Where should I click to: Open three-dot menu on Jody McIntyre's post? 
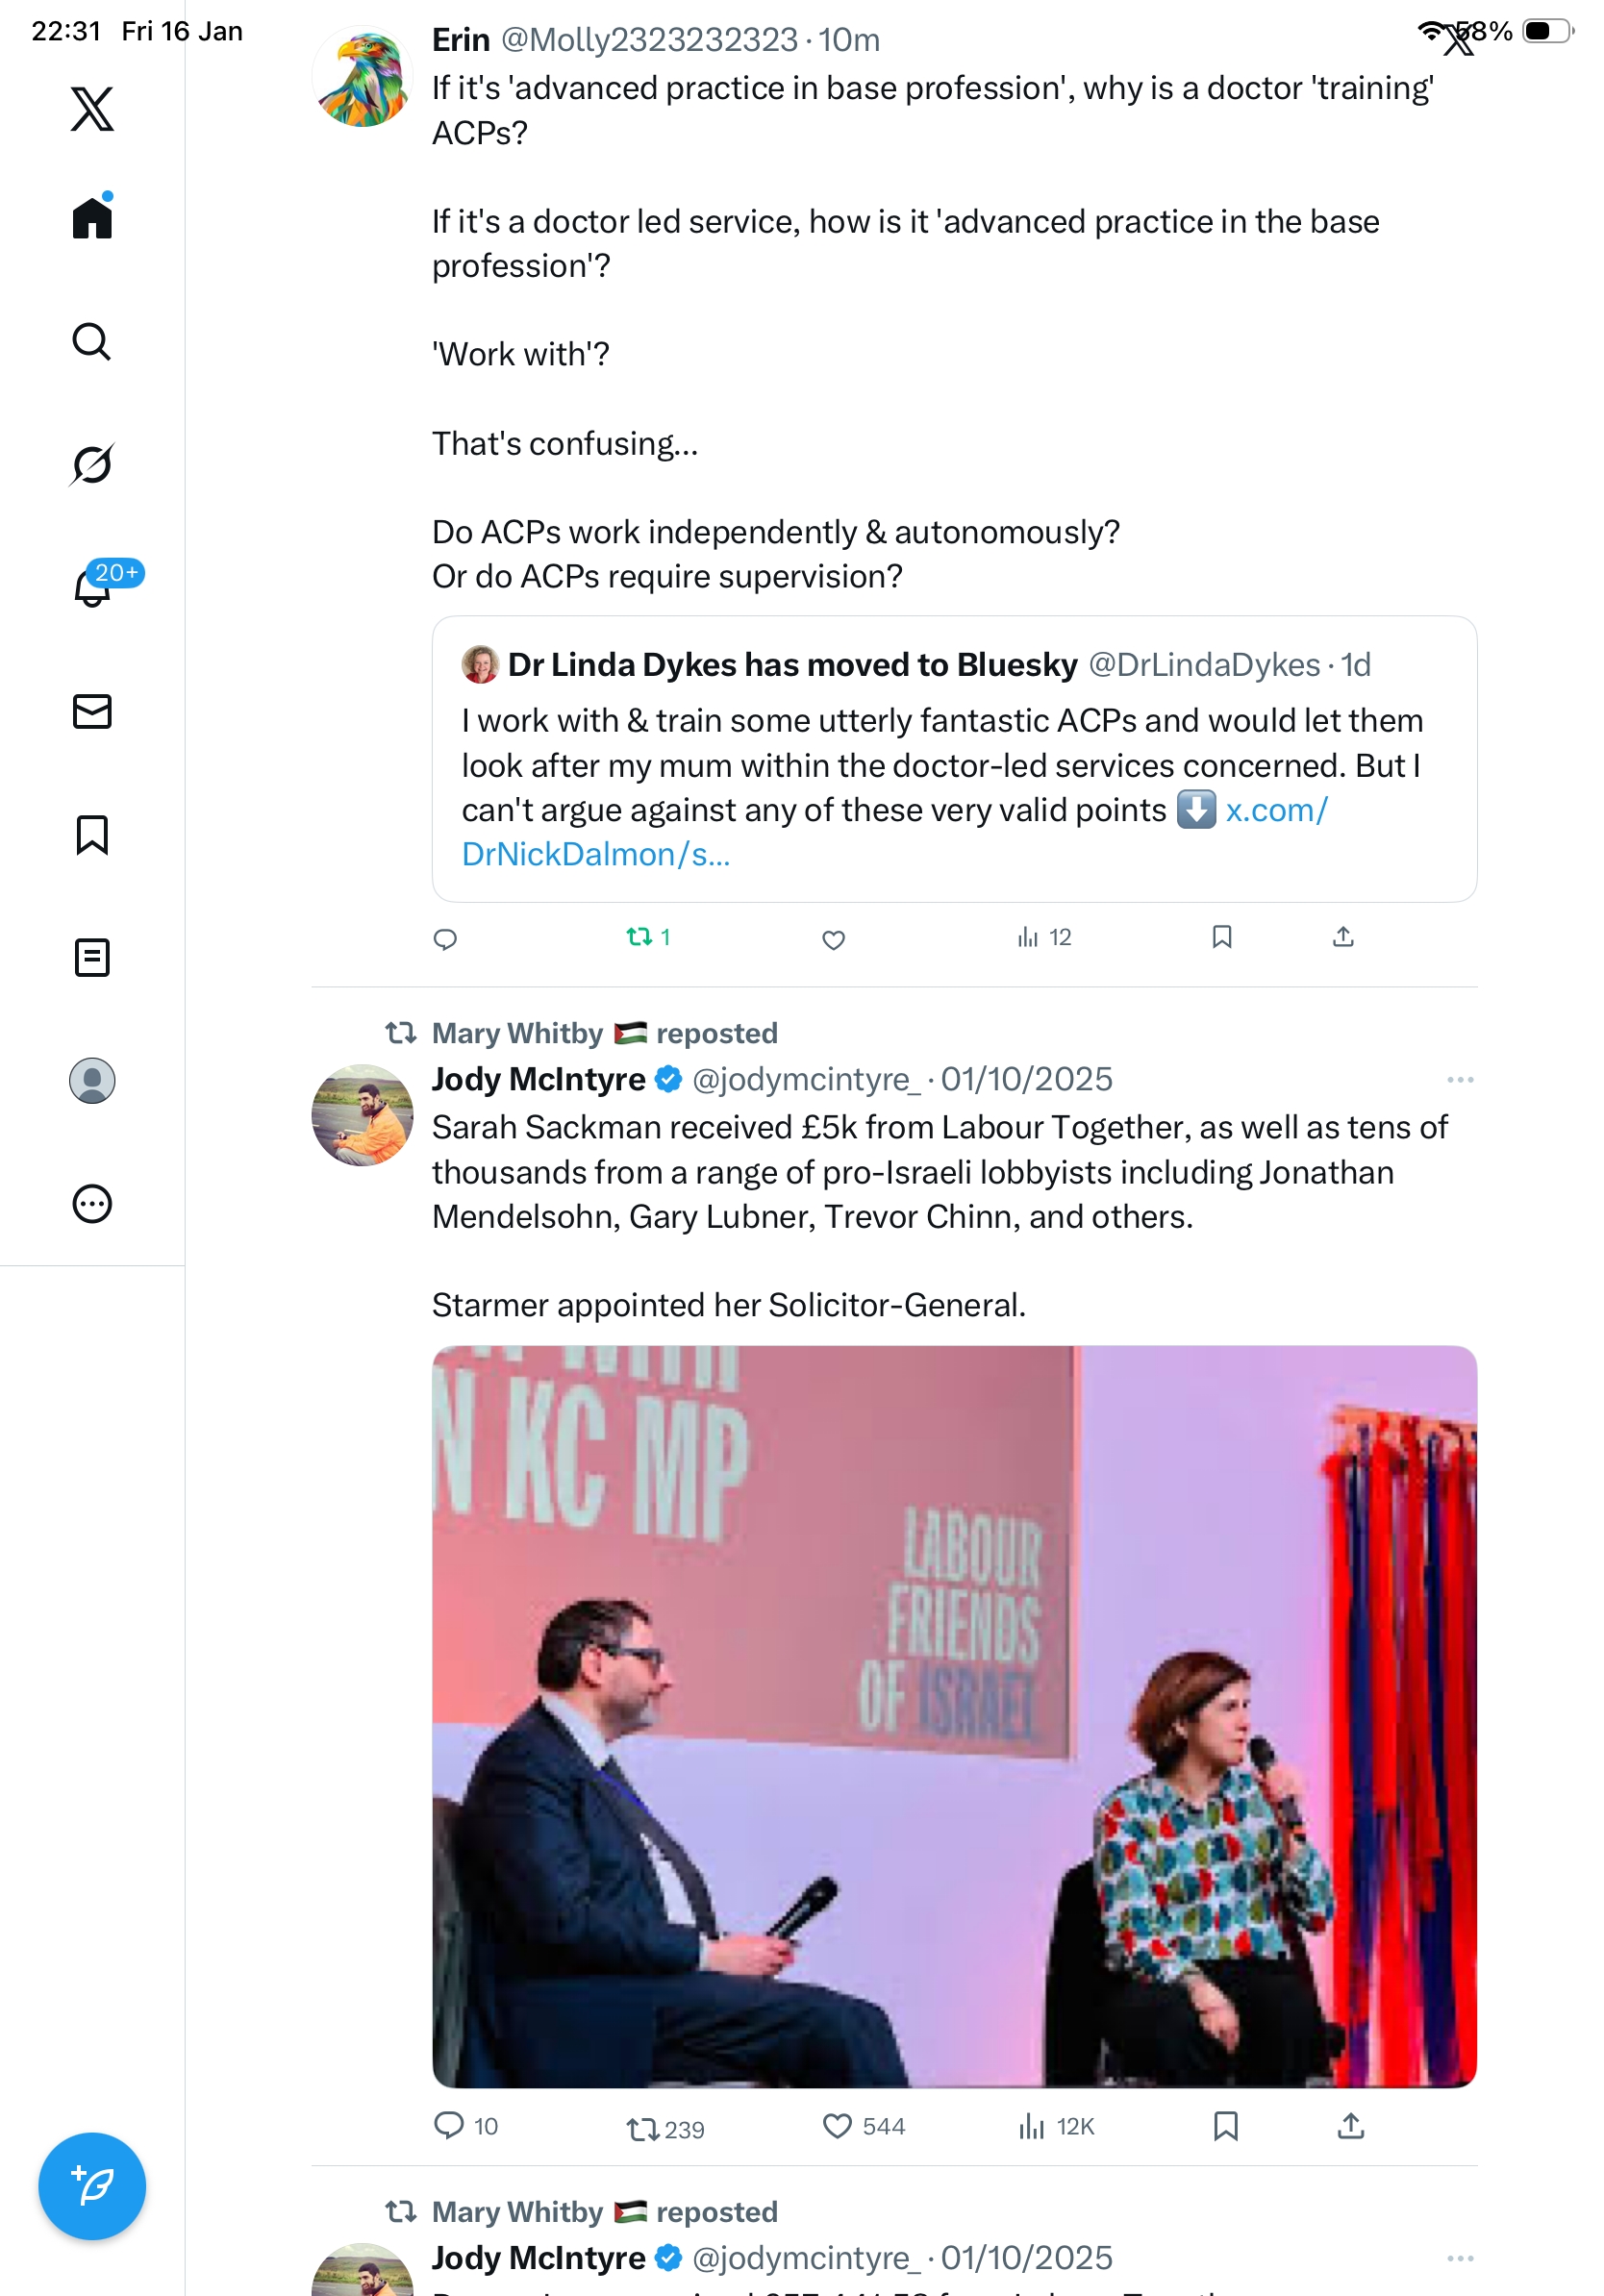click(x=1459, y=1080)
